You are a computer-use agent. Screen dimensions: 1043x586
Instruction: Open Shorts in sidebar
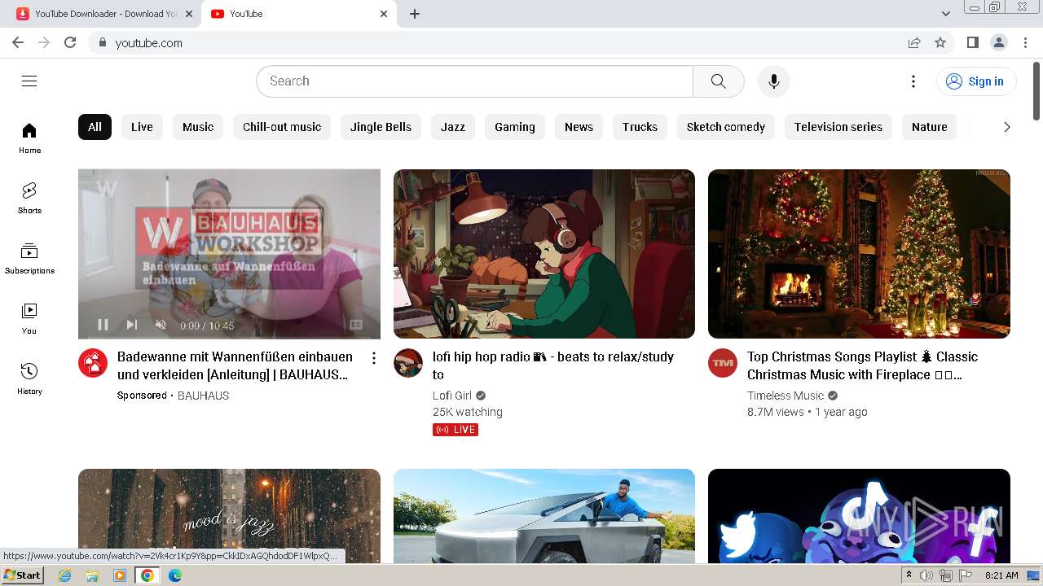(29, 199)
